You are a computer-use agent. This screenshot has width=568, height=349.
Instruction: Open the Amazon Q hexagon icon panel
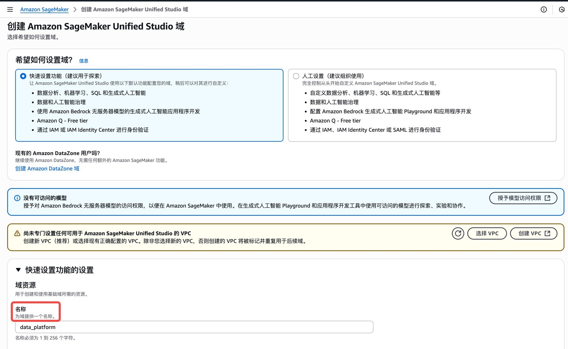pos(561,10)
